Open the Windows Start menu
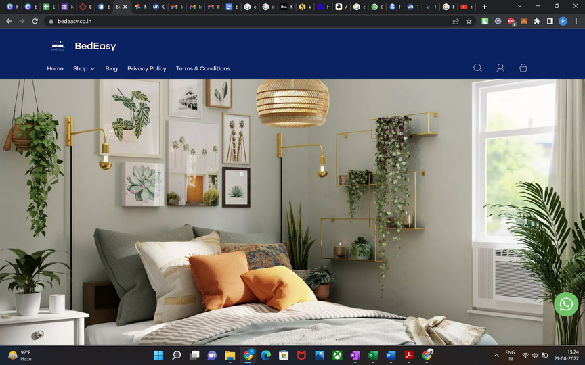This screenshot has width=585, height=365. 158,356
